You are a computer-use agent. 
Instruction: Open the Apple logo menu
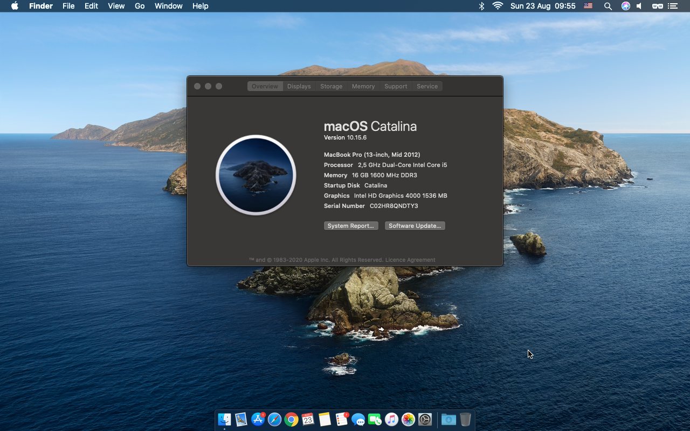(x=15, y=6)
